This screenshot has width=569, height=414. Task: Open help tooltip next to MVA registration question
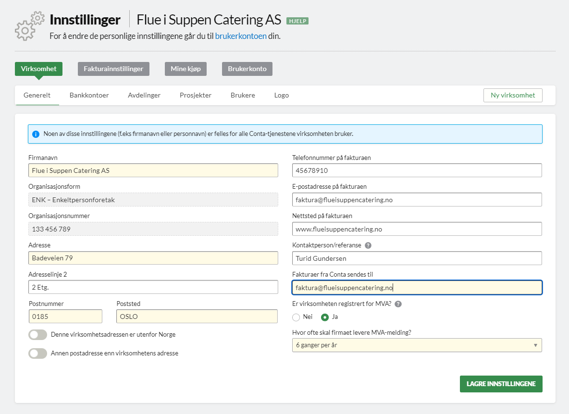pyautogui.click(x=398, y=304)
